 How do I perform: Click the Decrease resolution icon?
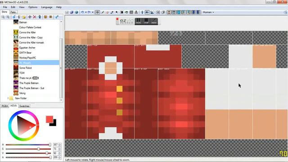(45, 17)
